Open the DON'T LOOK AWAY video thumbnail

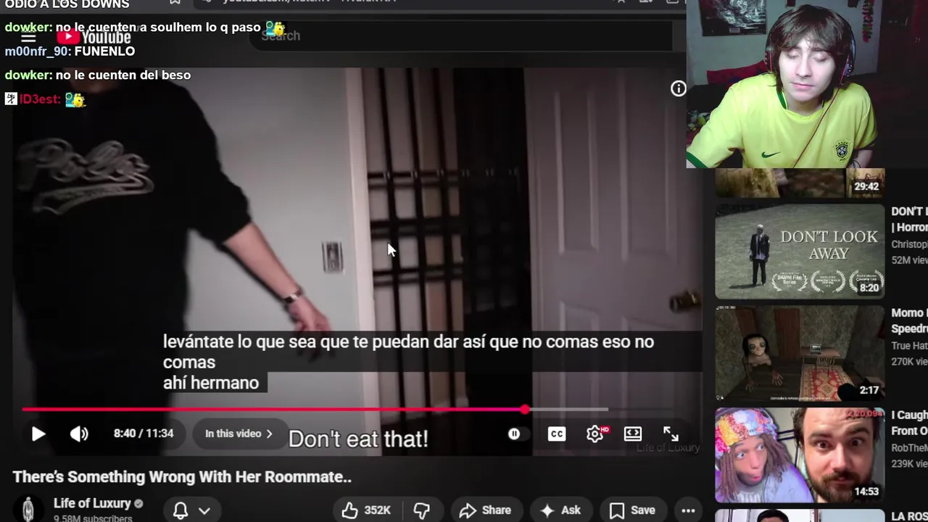click(800, 252)
